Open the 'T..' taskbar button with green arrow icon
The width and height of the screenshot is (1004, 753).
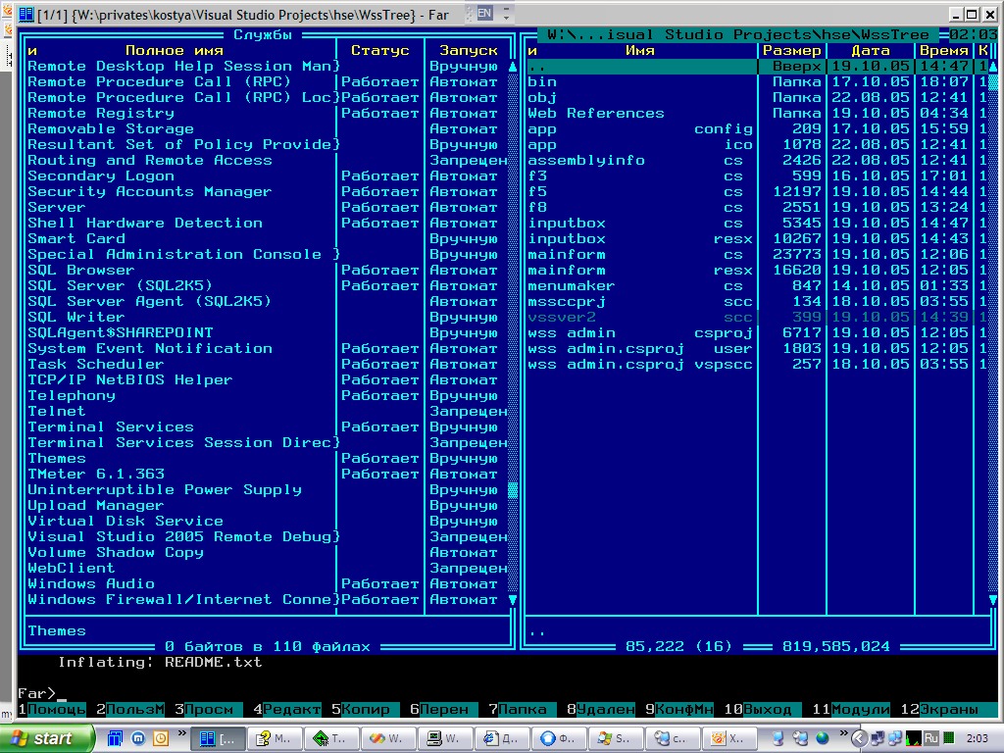tap(330, 739)
